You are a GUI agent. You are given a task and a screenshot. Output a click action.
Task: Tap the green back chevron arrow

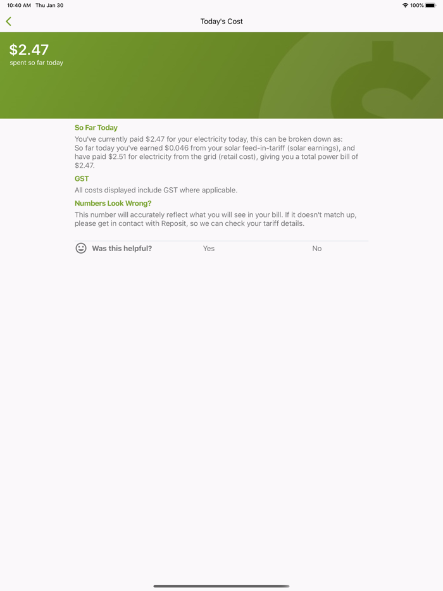9,22
